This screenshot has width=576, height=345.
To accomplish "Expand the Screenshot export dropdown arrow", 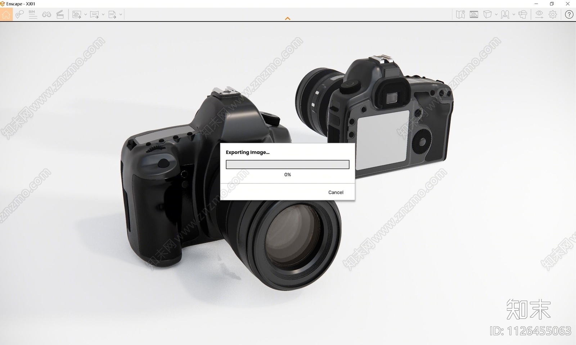I will (x=86, y=15).
